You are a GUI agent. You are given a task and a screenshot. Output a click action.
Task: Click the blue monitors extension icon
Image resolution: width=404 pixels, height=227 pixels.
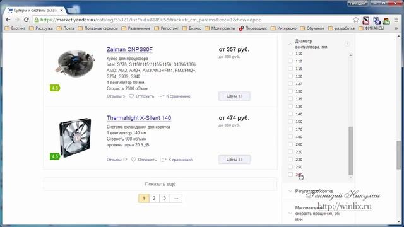pos(377,20)
